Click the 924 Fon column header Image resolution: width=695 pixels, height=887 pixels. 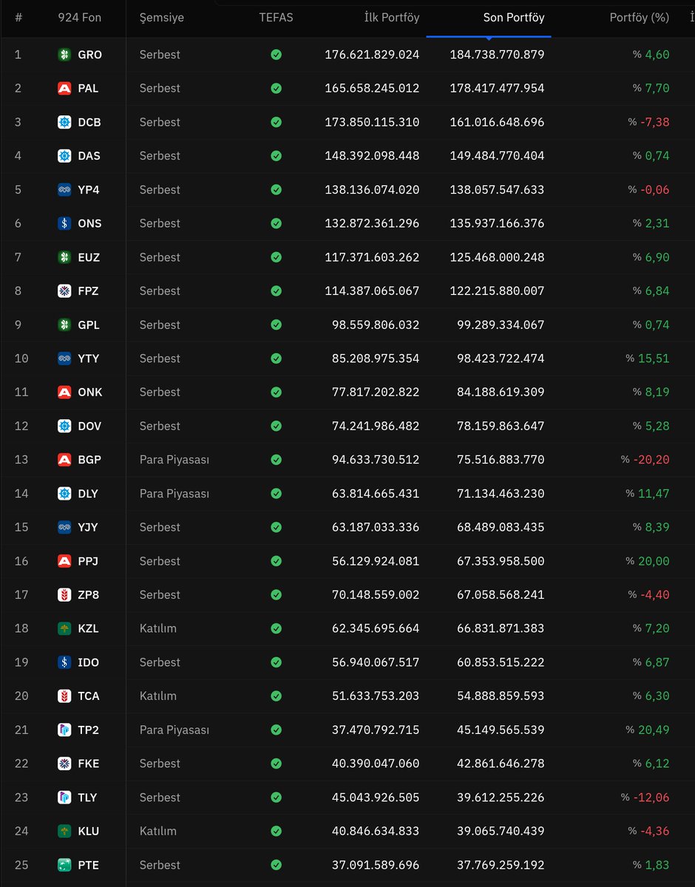tap(79, 17)
